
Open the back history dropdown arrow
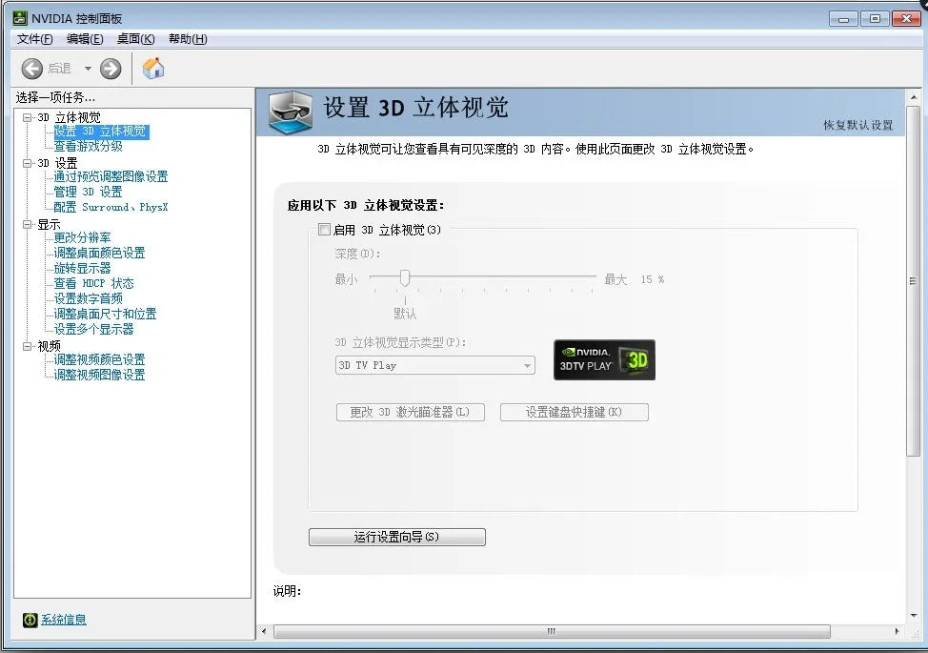(88, 69)
